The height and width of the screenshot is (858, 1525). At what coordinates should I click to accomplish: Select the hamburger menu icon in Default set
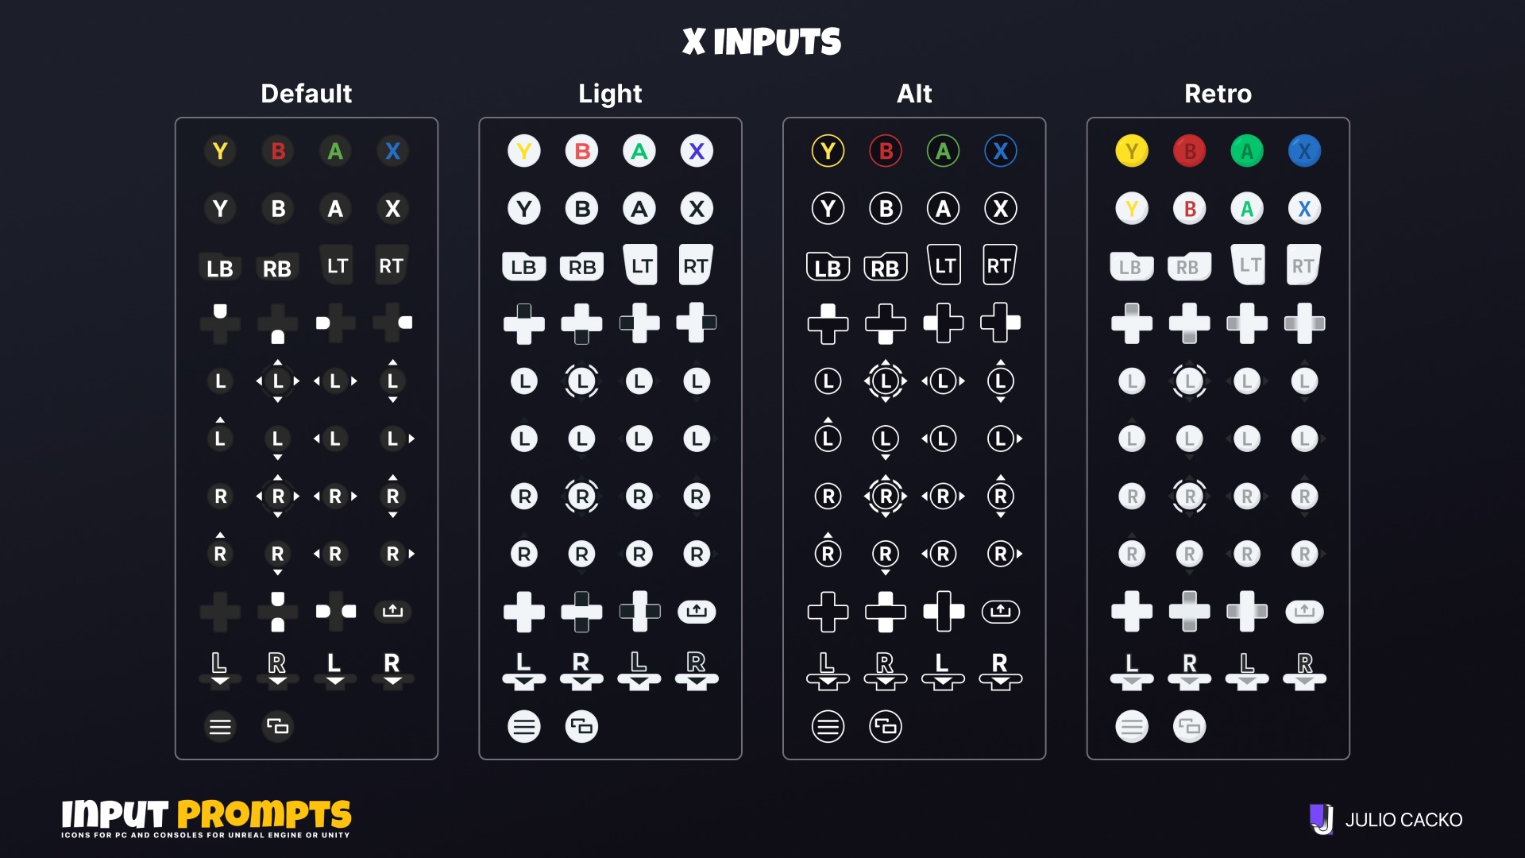point(220,726)
